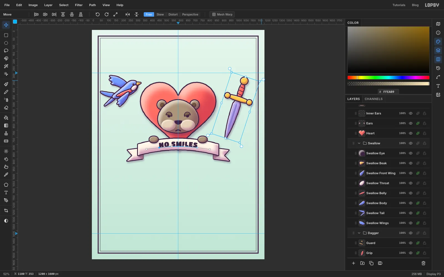Toggle visibility of the Guard layer
The width and height of the screenshot is (444, 277).
pos(411,243)
